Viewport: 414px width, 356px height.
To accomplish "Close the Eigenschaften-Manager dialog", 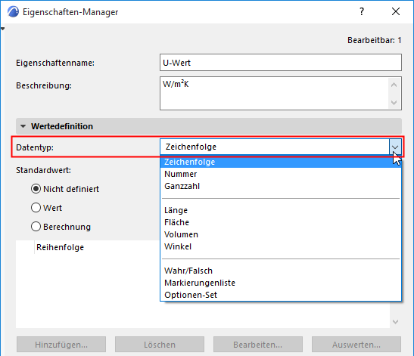I will [x=396, y=11].
